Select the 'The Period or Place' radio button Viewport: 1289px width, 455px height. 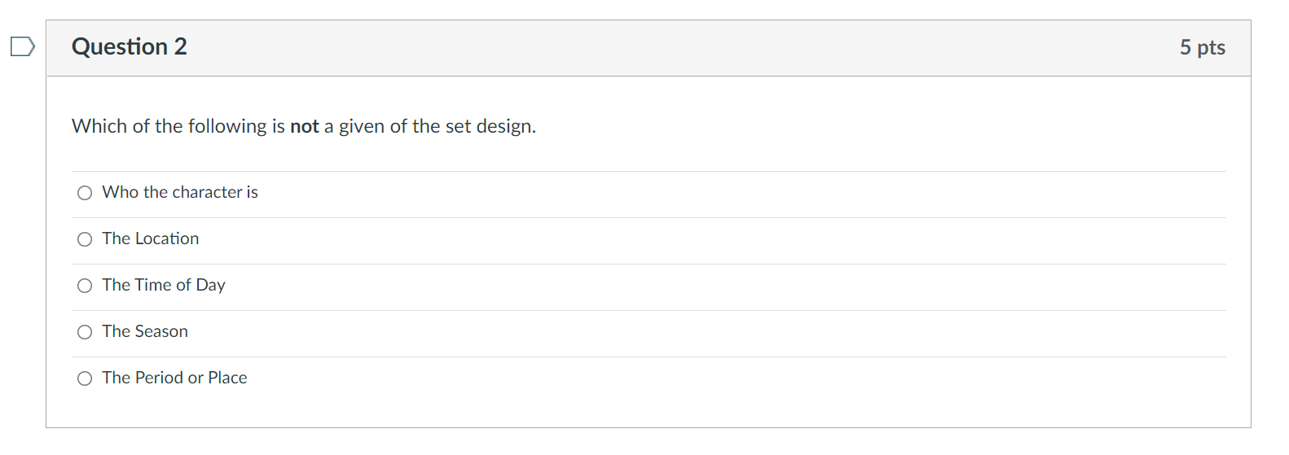[85, 378]
